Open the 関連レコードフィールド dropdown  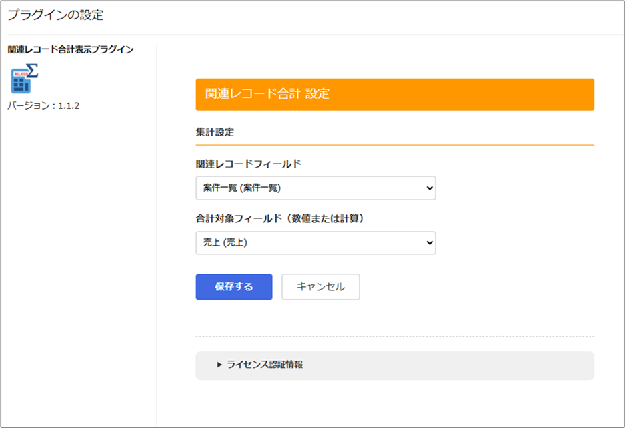[x=315, y=188]
